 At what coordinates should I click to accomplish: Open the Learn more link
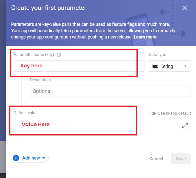point(145,37)
